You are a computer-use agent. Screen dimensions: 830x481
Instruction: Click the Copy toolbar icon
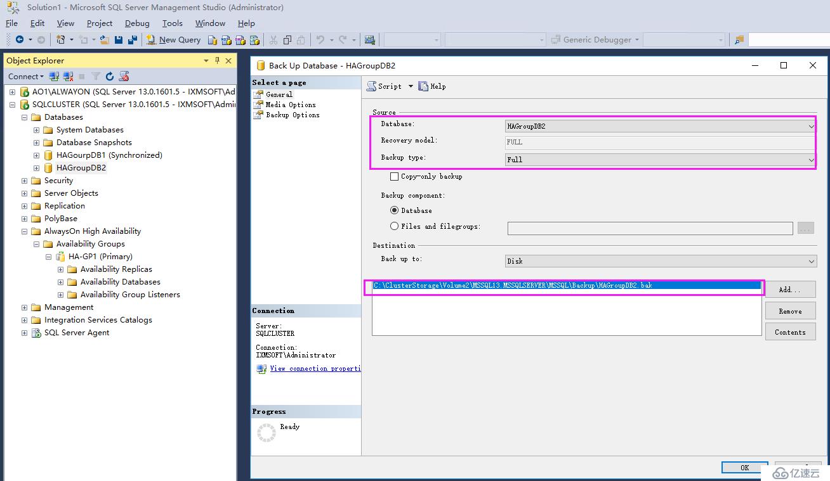[x=287, y=39]
